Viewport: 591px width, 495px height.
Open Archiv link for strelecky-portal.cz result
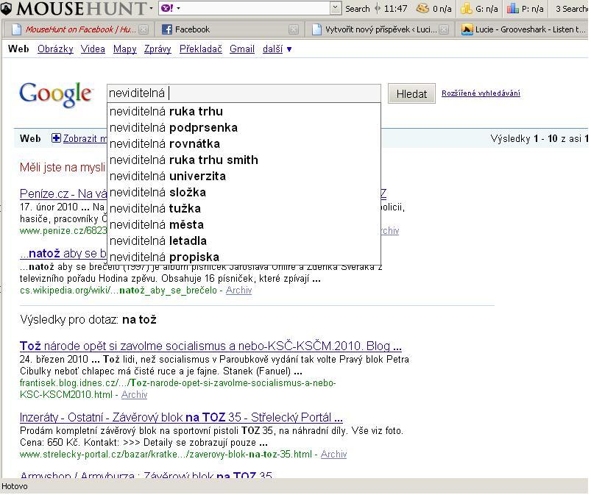[x=333, y=455]
